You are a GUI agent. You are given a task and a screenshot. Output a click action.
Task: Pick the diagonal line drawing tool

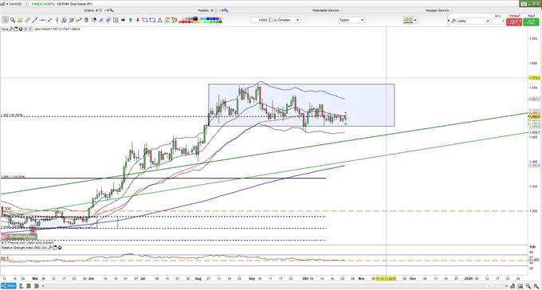[35, 20]
